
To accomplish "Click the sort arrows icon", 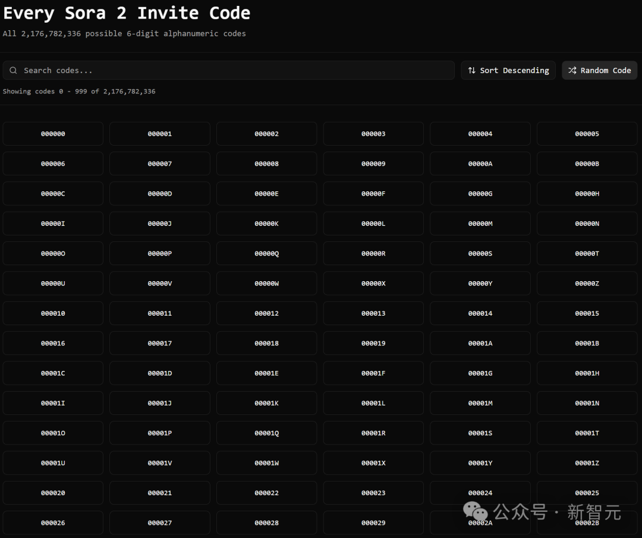I will click(x=471, y=70).
